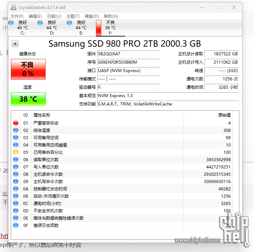The height and width of the screenshot is (252, 254).
Task: Click the blue status dot for attribute 09
Action: [x=16, y=181]
